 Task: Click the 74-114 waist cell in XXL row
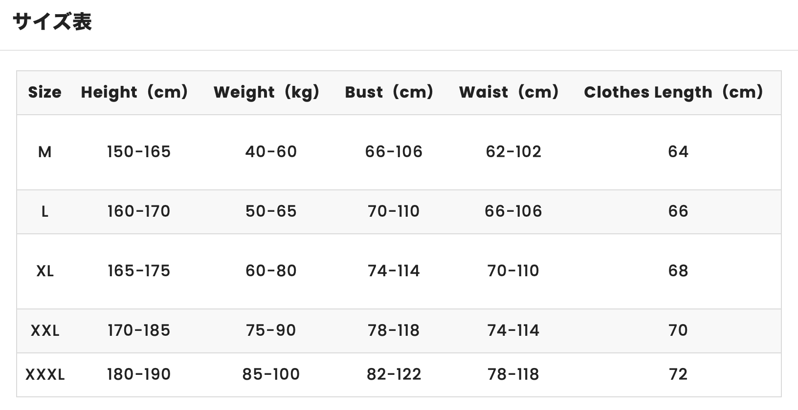pyautogui.click(x=513, y=330)
